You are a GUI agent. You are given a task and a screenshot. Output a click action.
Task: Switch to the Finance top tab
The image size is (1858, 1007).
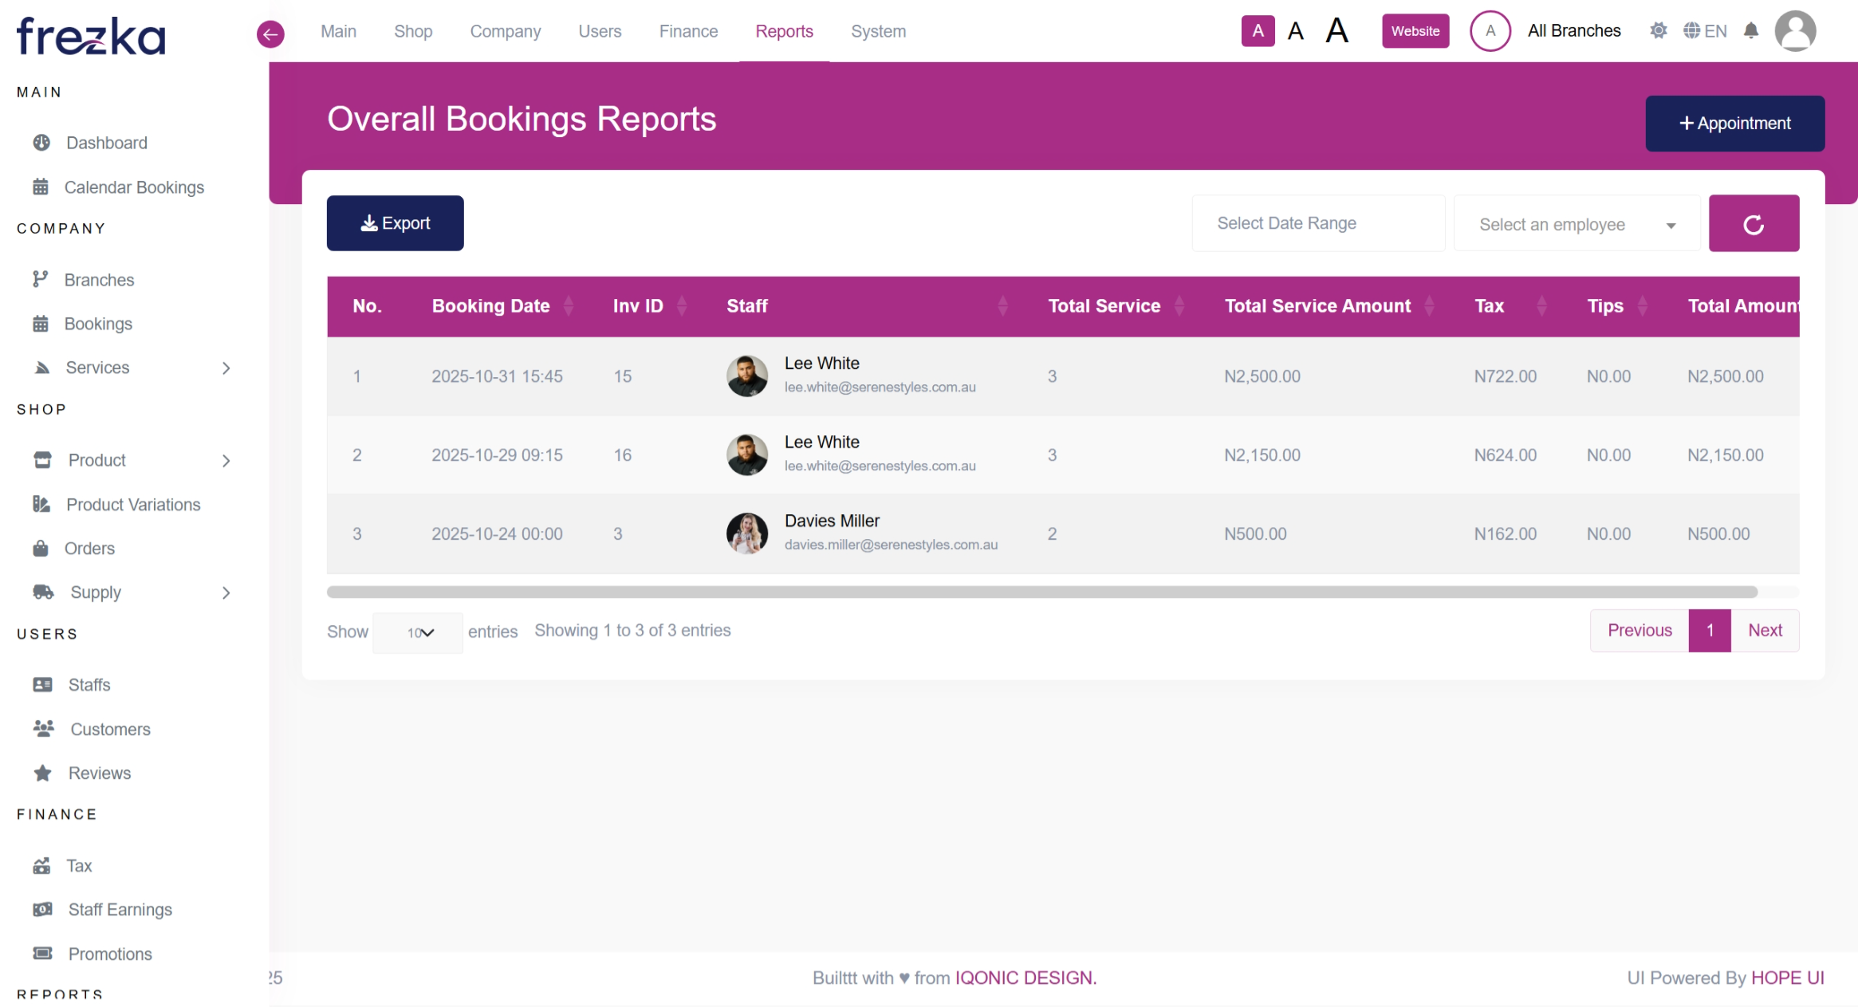point(688,31)
